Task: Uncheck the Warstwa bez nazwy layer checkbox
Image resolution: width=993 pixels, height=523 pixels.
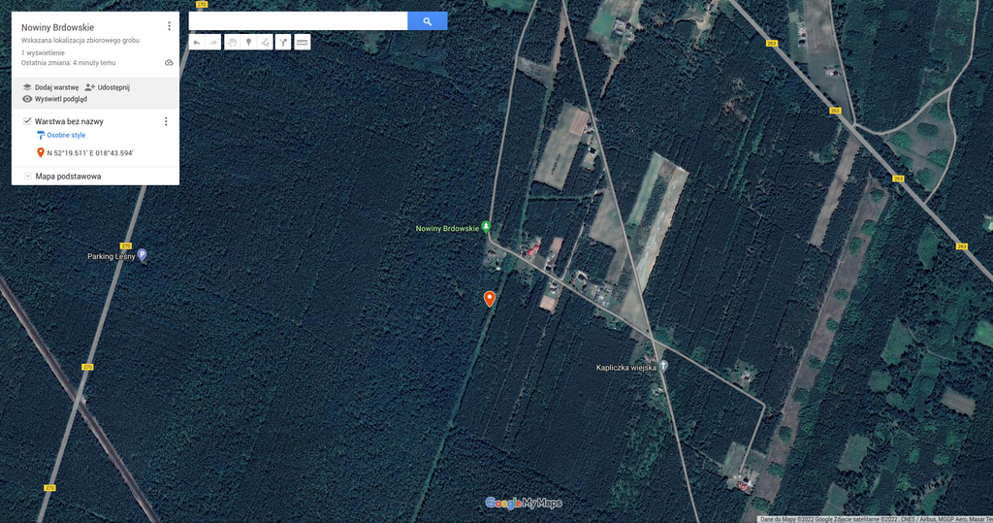Action: pos(27,121)
